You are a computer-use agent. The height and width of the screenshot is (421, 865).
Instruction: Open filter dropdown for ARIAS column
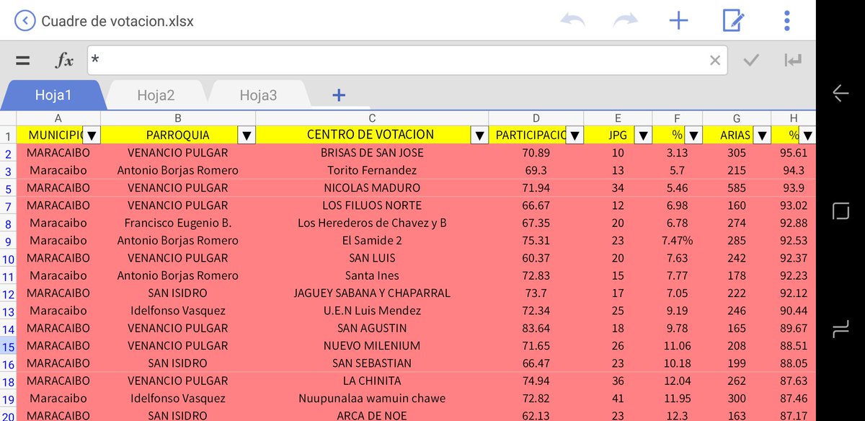762,135
